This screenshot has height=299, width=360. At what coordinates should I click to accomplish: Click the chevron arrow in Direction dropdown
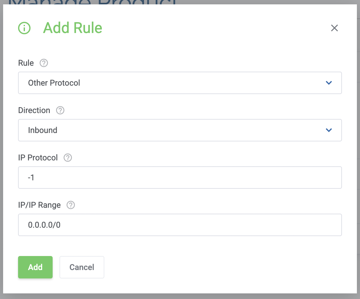(329, 130)
